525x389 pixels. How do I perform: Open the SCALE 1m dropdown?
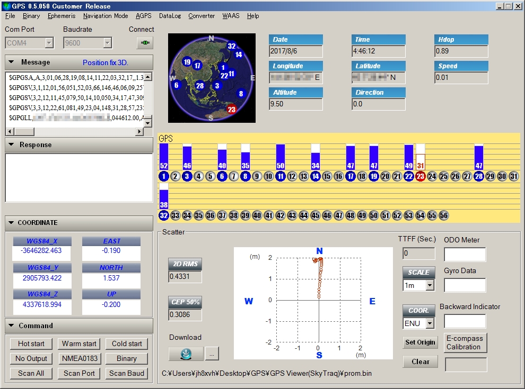(x=430, y=285)
